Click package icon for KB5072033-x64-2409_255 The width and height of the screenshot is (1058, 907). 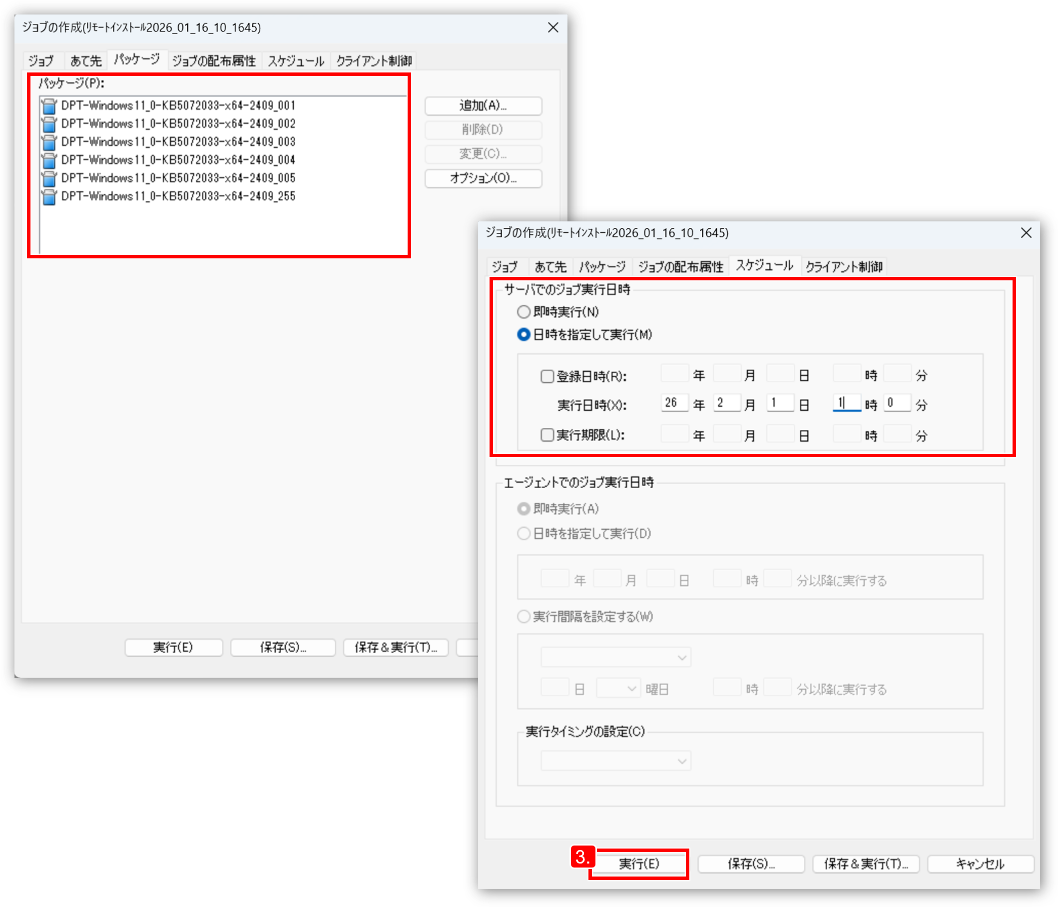pyautogui.click(x=49, y=196)
